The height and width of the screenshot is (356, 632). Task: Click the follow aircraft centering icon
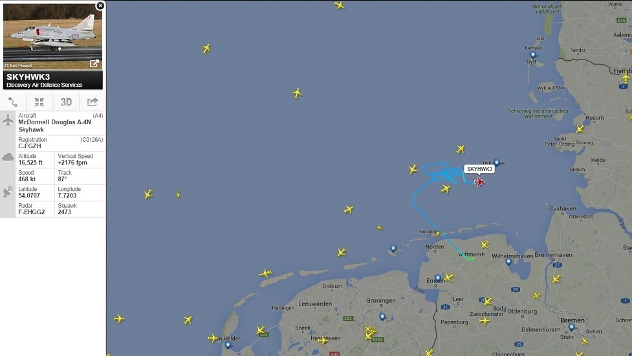[x=39, y=102]
